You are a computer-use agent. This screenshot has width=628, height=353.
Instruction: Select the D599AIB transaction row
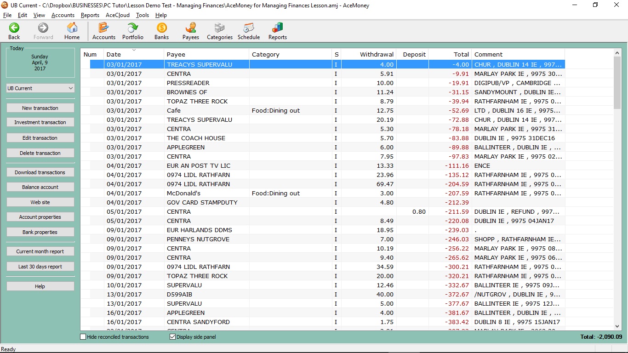coord(323,294)
